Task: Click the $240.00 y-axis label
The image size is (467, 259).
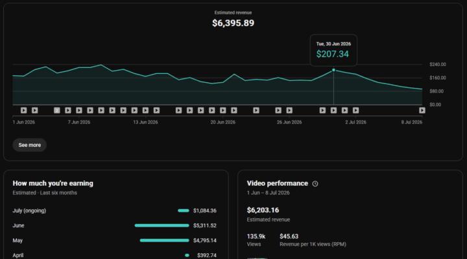Action: tap(438, 64)
